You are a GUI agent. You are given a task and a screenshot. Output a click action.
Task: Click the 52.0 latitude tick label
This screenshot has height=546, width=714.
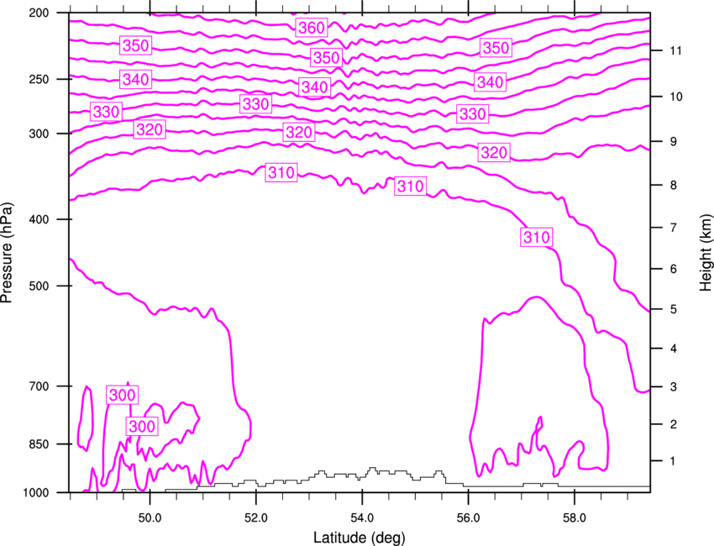[x=256, y=518]
